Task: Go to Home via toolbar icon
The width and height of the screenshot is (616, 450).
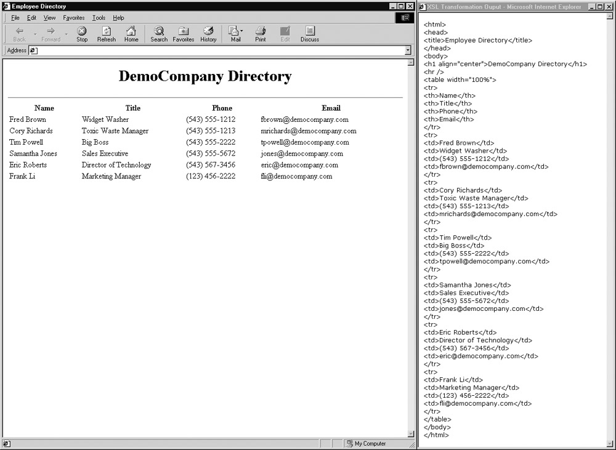Action: [x=131, y=34]
